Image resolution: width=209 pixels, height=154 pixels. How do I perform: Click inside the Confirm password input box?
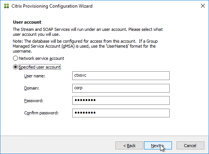[x=121, y=113]
